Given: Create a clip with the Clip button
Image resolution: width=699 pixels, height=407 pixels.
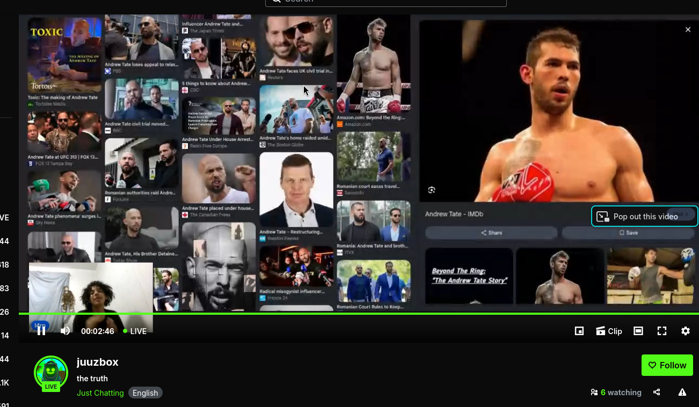Looking at the screenshot, I should (609, 331).
